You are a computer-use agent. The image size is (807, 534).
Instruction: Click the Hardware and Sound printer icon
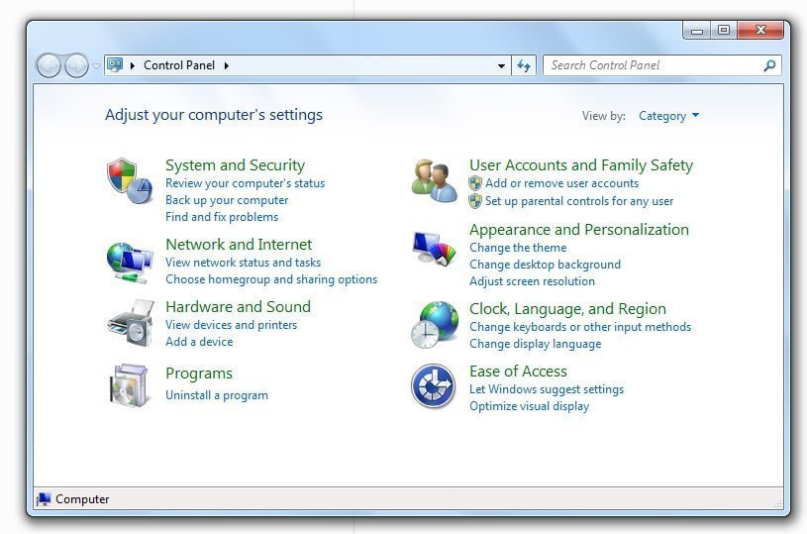(x=129, y=323)
